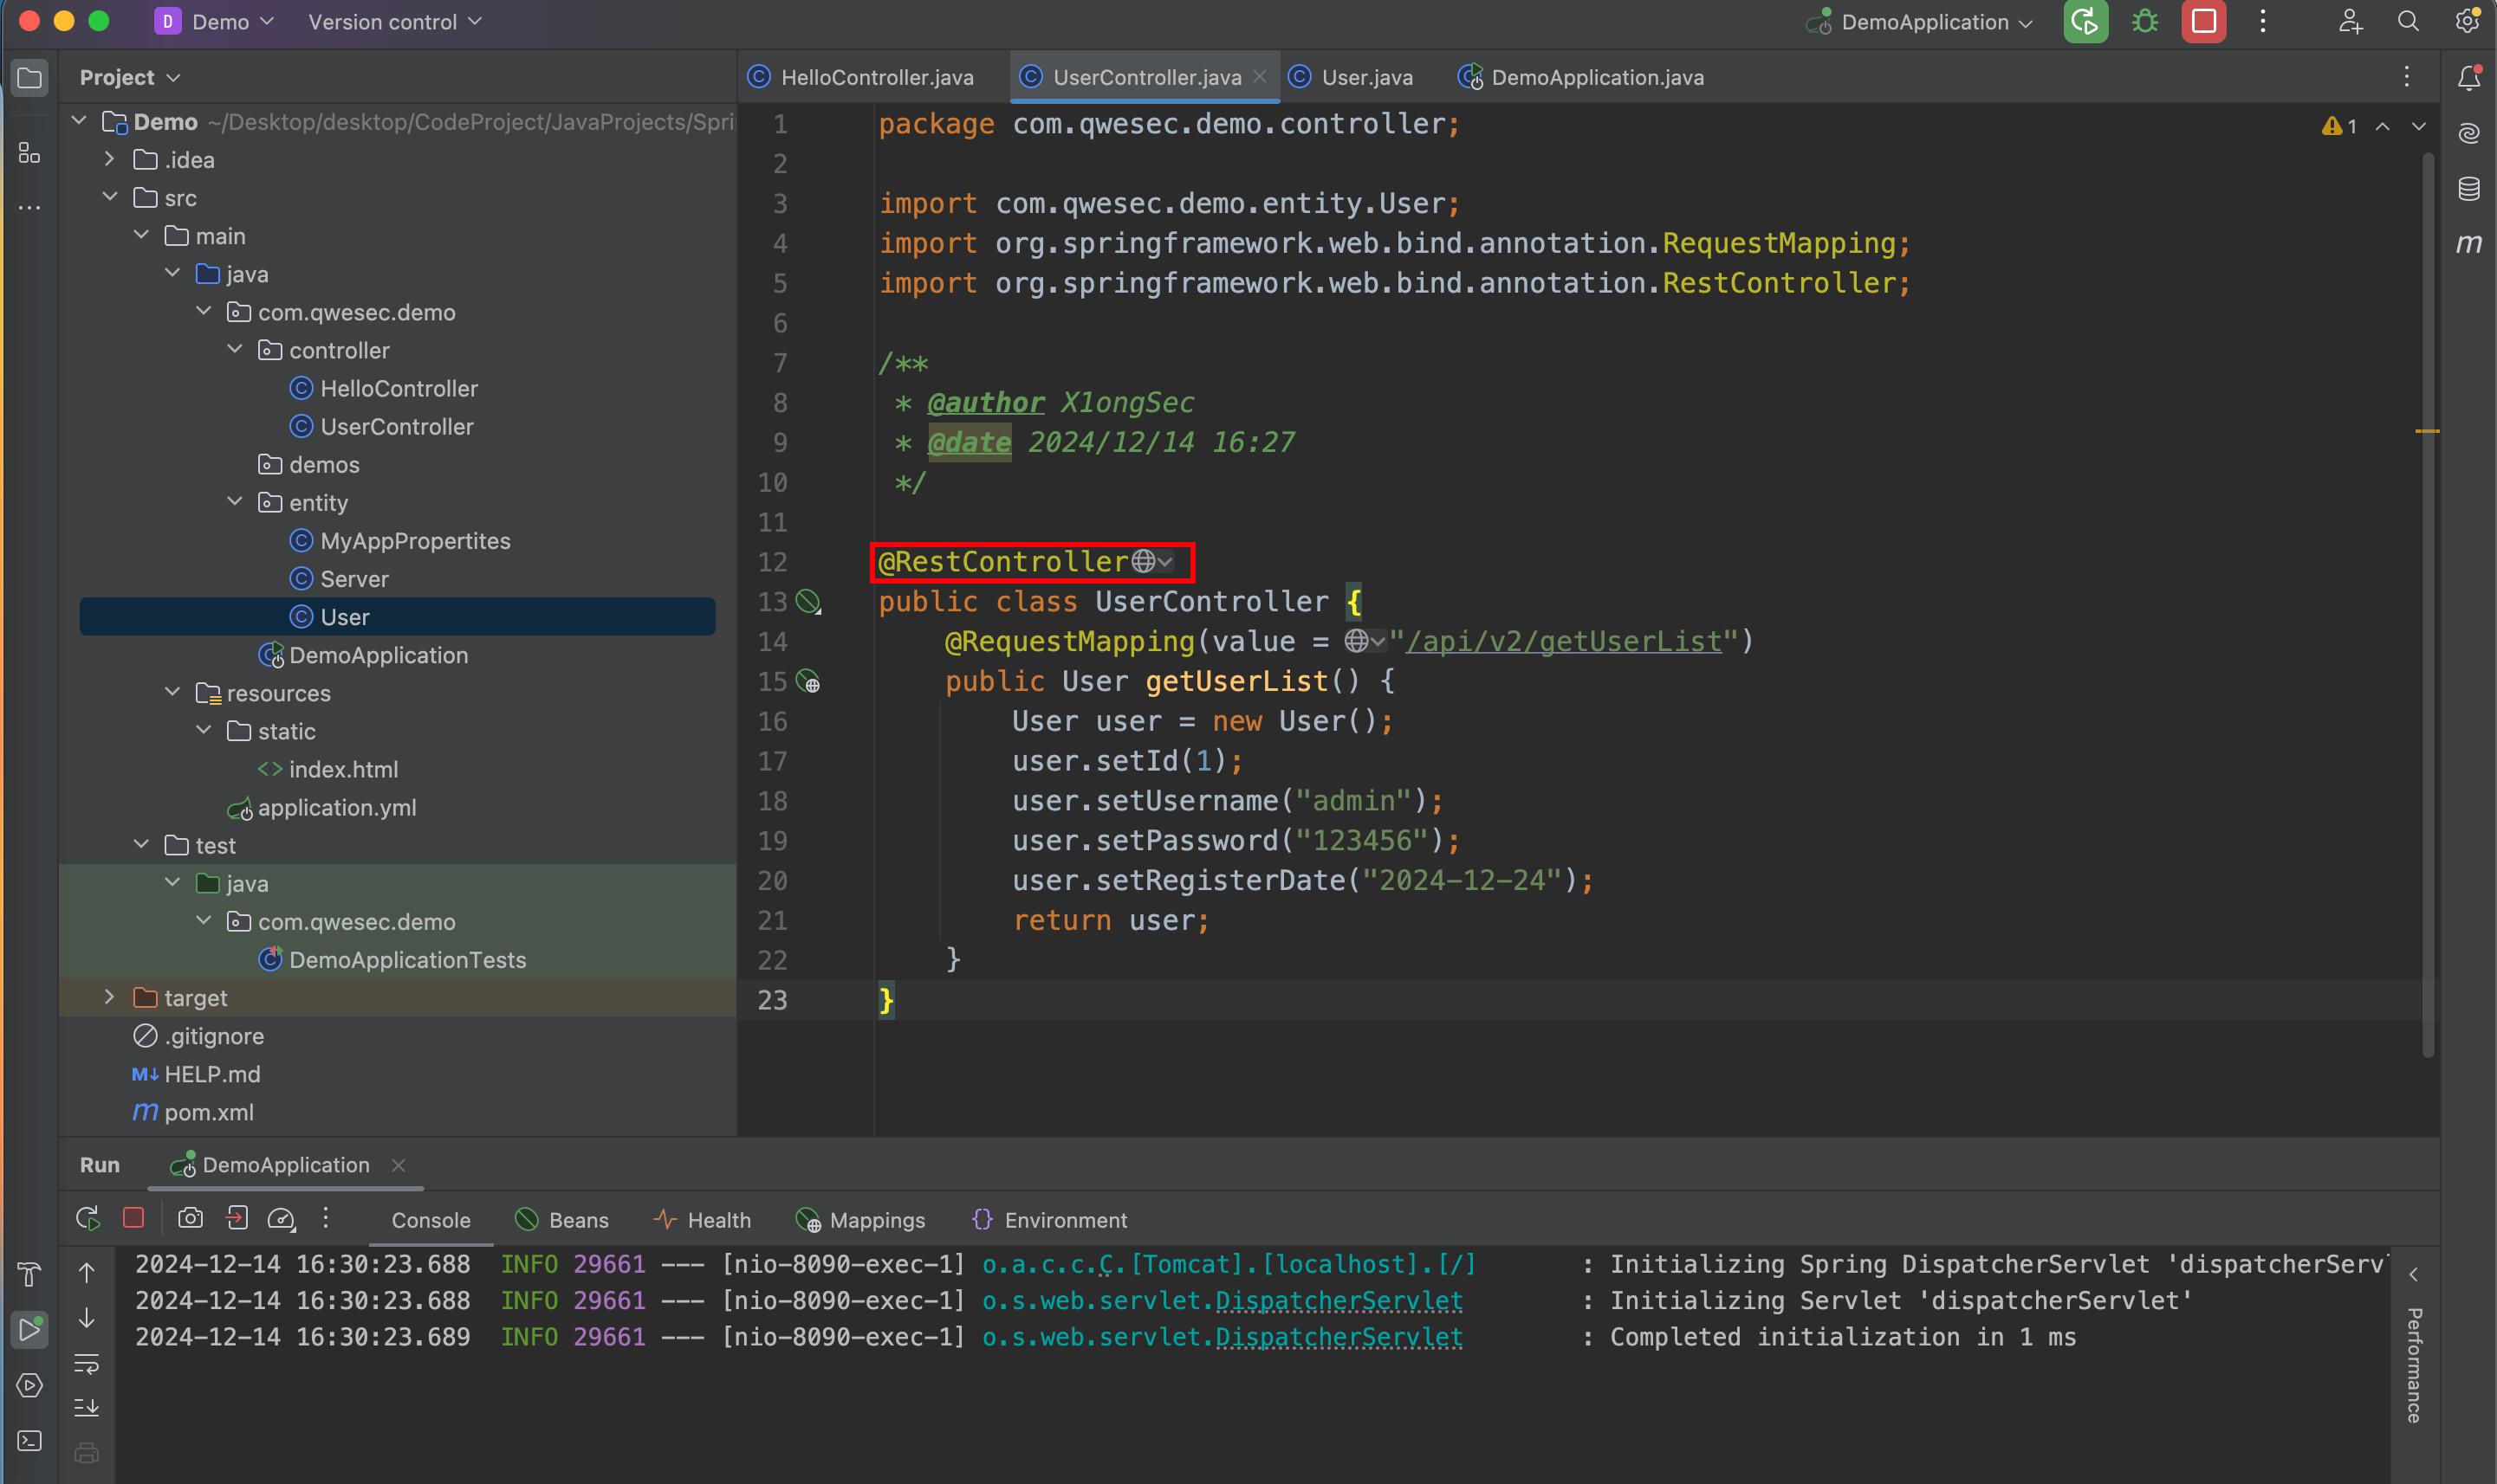This screenshot has width=2497, height=1484.
Task: Open the Version control dropdown
Action: point(394,22)
